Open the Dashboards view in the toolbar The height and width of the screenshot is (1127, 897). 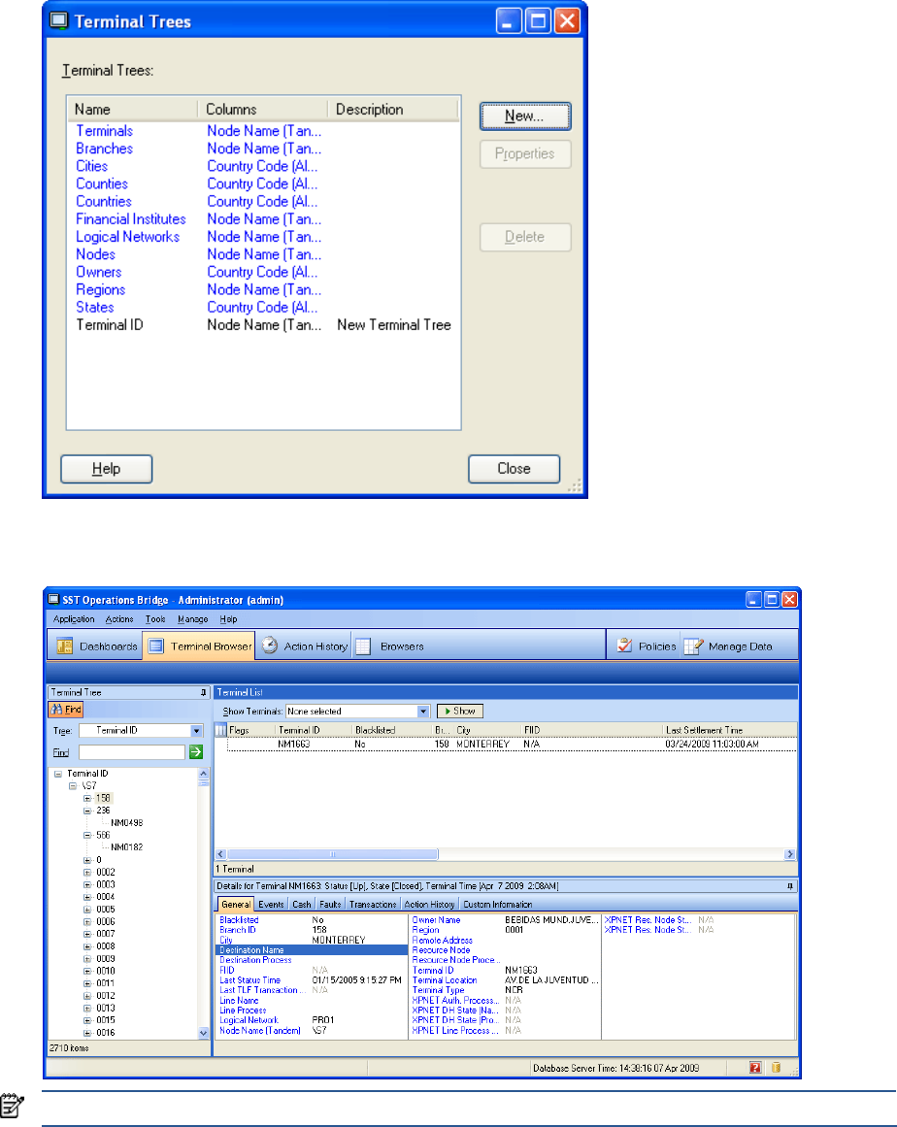pyautogui.click(x=96, y=646)
